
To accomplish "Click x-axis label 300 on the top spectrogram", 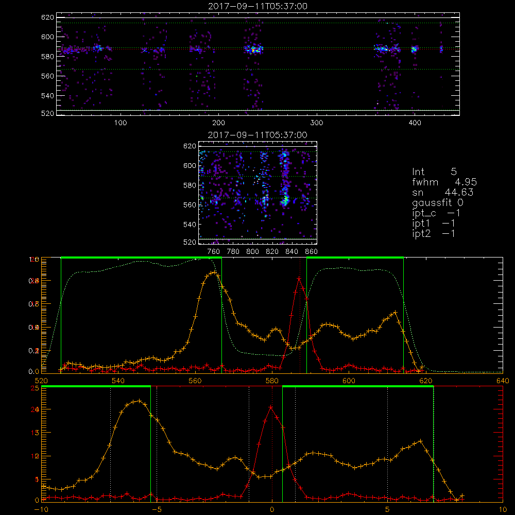I will coord(317,123).
